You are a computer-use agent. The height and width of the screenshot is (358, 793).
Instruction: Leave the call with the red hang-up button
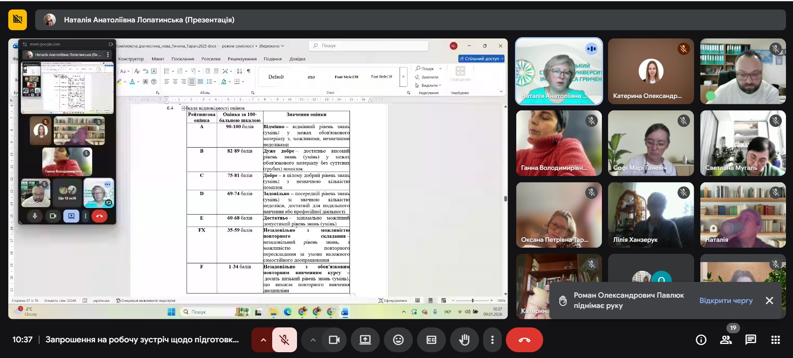524,340
